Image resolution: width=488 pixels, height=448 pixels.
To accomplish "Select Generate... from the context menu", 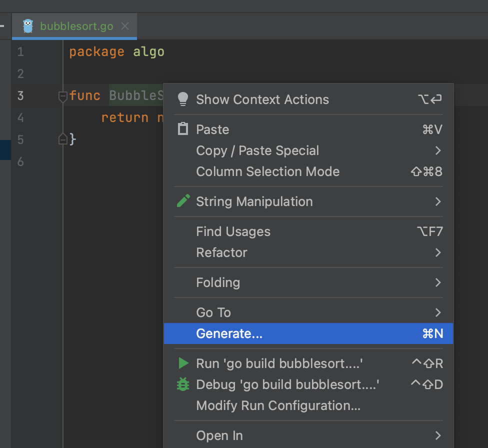I will pyautogui.click(x=229, y=333).
